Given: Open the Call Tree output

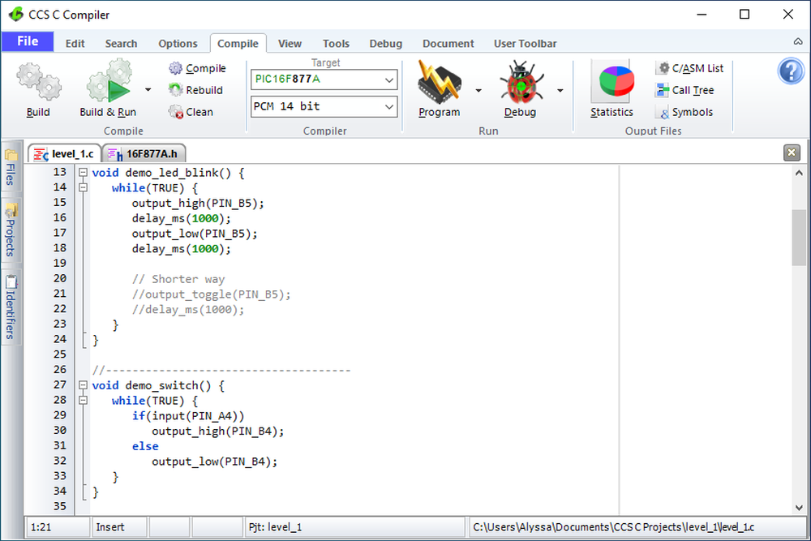Looking at the screenshot, I should tap(689, 90).
